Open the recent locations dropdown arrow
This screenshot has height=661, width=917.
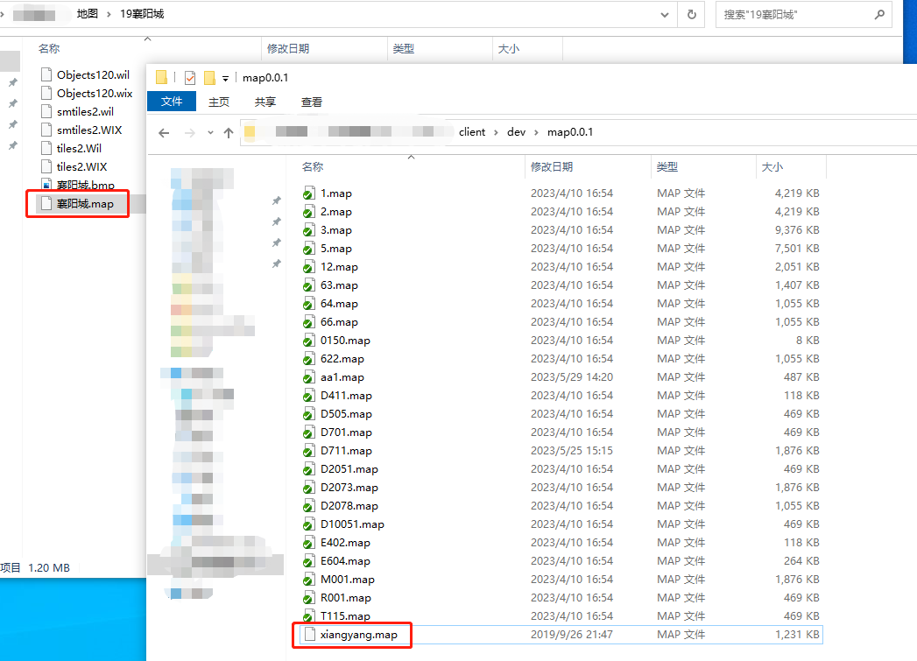tap(210, 132)
